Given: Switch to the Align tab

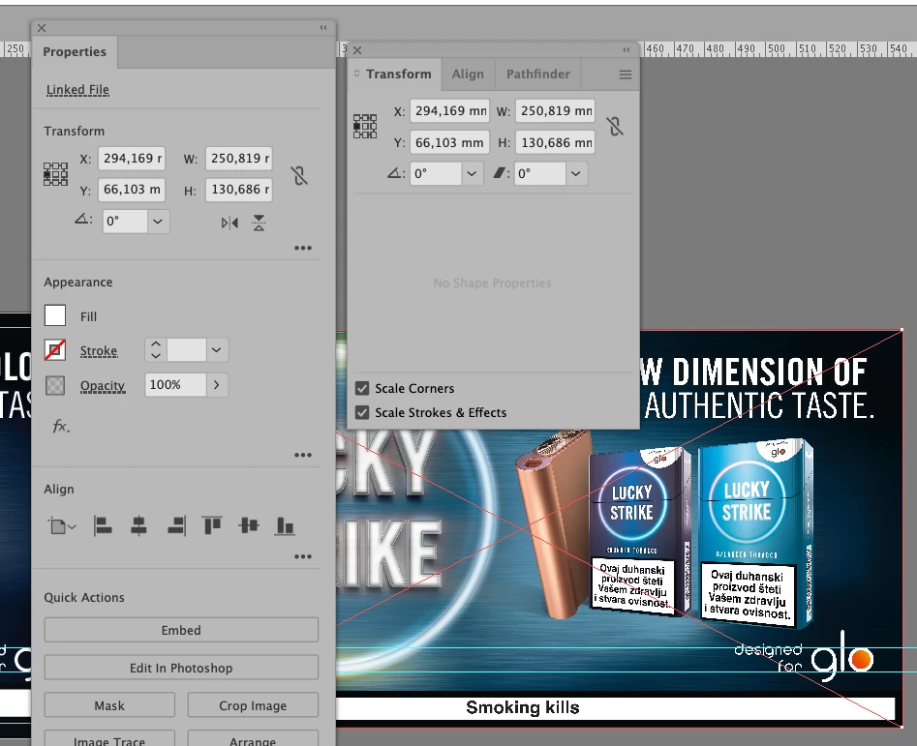Looking at the screenshot, I should point(468,75).
